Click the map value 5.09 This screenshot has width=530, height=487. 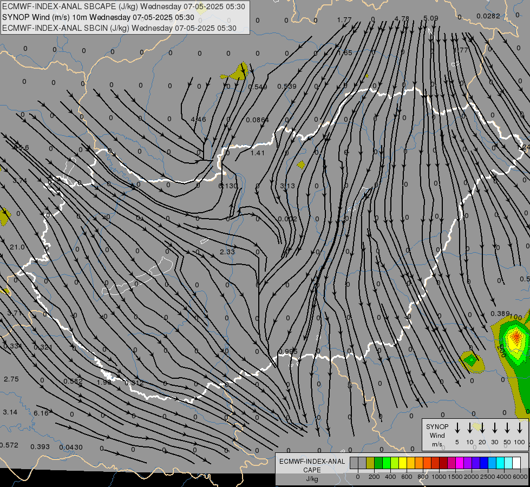click(430, 18)
